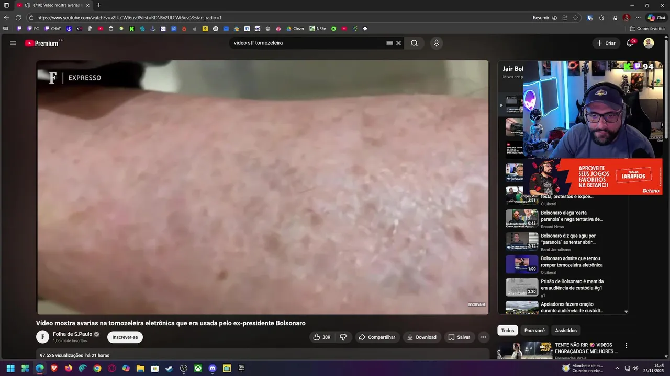Select the Todos filter chip
The height and width of the screenshot is (376, 670).
coord(508,331)
